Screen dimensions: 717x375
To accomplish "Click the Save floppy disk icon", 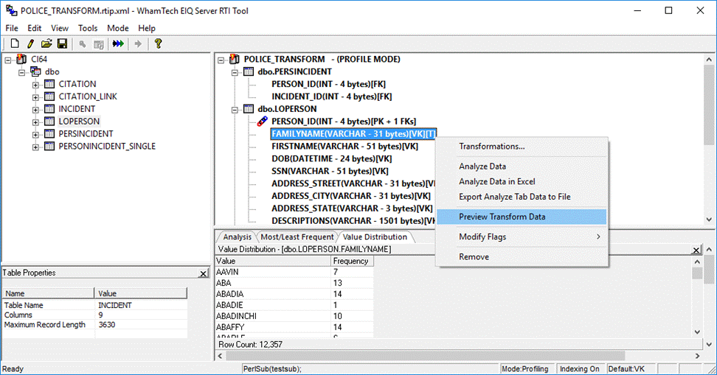I will 62,44.
